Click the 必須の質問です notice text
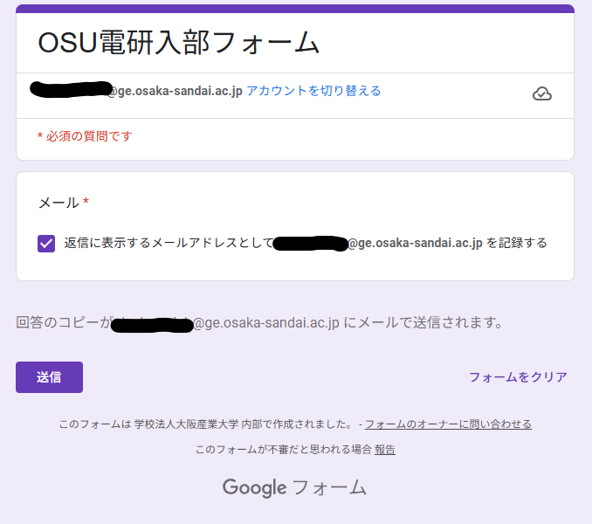 coord(85,136)
